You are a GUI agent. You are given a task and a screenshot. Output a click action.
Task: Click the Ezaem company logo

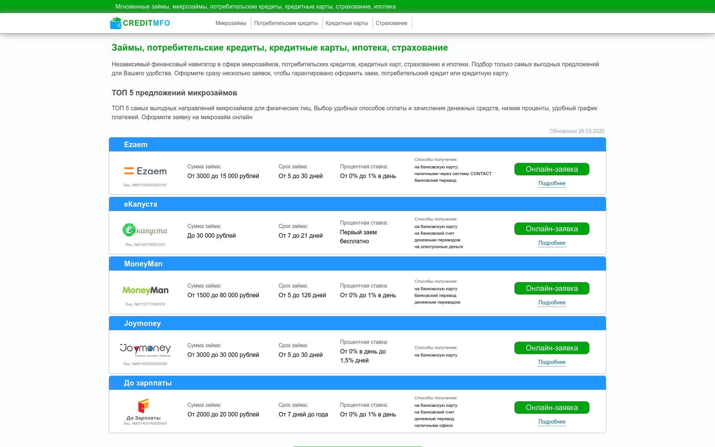point(145,171)
